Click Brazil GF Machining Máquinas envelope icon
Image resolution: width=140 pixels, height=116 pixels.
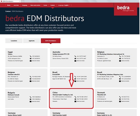coord(120,81)
